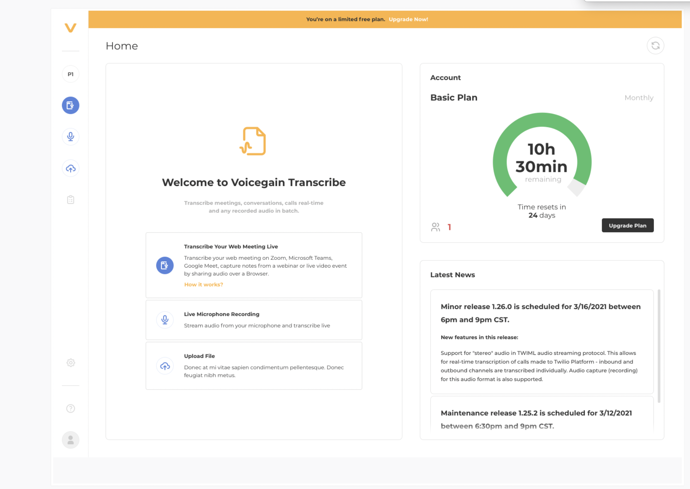
Task: Open the user profile avatar
Action: point(70,440)
